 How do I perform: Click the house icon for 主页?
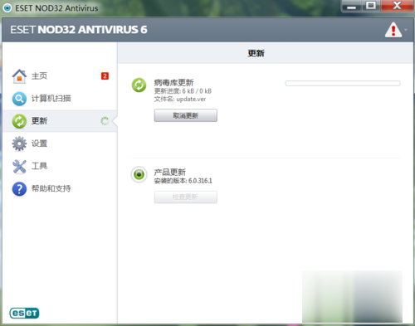pyautogui.click(x=19, y=76)
